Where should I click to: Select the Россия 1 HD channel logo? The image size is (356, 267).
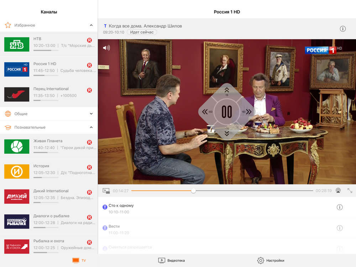click(17, 69)
